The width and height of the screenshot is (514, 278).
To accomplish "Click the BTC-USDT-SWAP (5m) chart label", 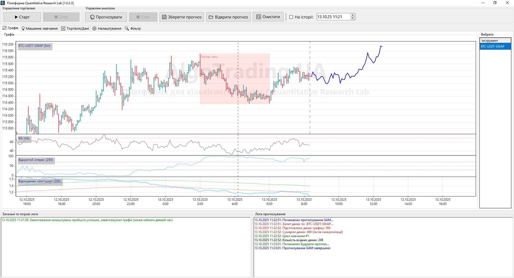I will point(34,46).
